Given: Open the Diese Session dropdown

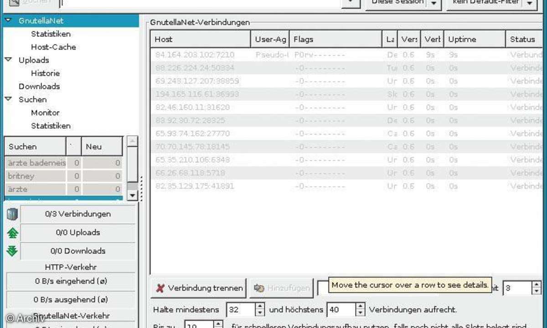Looking at the screenshot, I should pyautogui.click(x=403, y=3).
